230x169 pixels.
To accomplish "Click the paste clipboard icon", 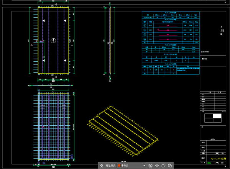I will 170,166.
